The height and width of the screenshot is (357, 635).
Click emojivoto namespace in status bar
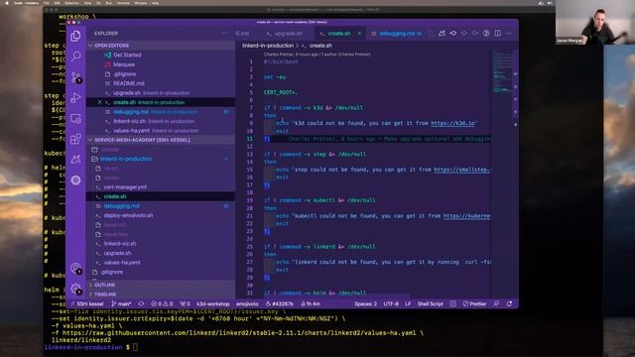click(247, 304)
